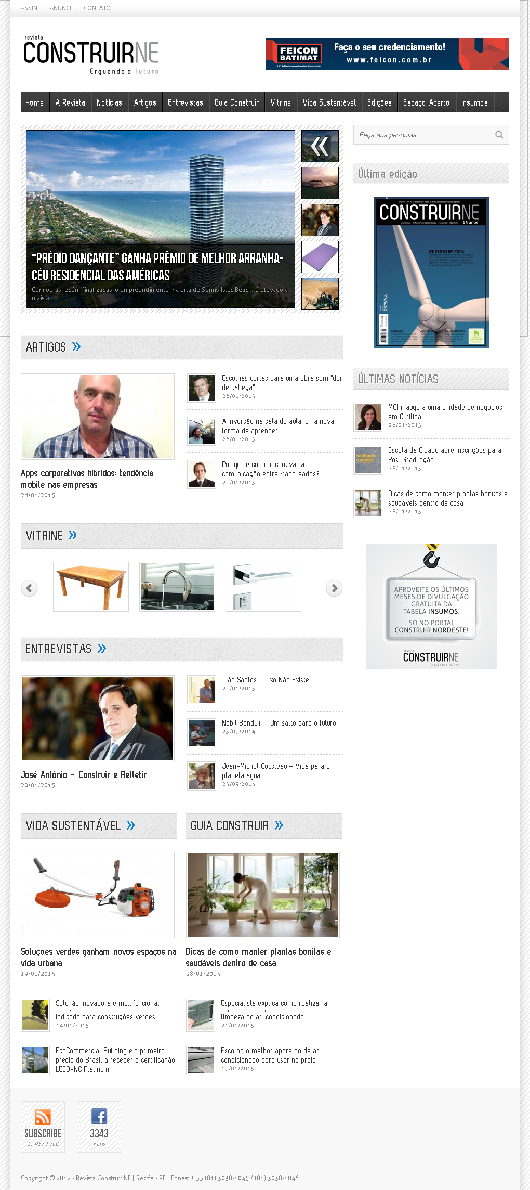Open the Guia Construir menu item

237,102
